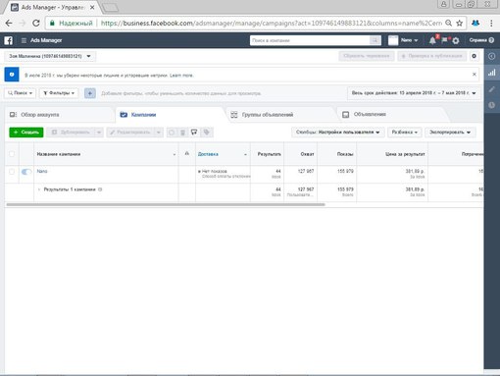
Task: Reload the page with browser refresh button
Action: click(x=36, y=23)
